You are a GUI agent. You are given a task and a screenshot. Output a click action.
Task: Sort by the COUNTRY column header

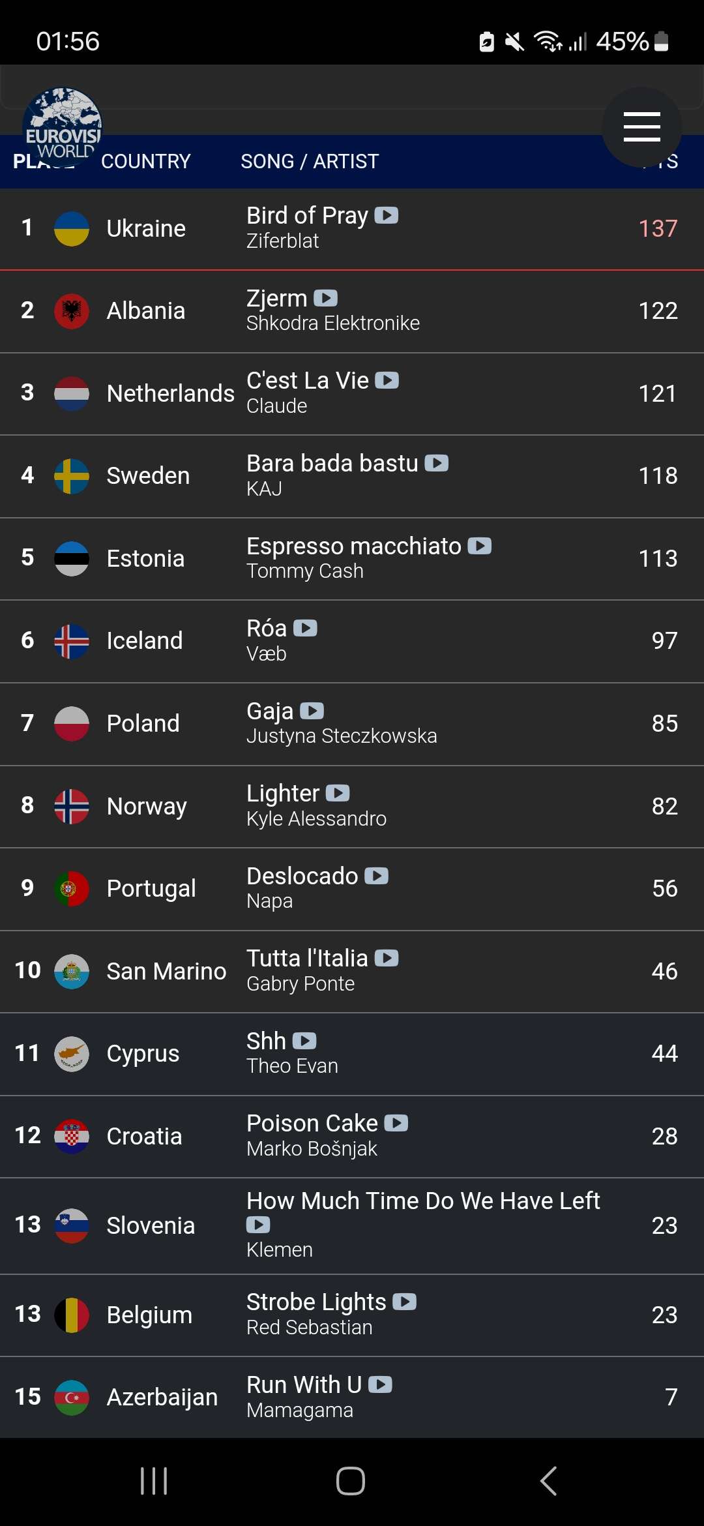pos(145,161)
